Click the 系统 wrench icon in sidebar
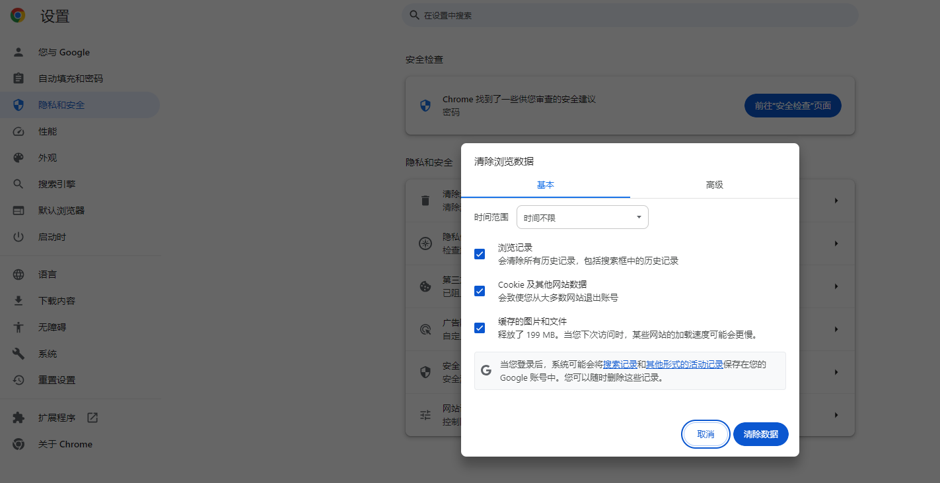The image size is (940, 483). coord(18,353)
